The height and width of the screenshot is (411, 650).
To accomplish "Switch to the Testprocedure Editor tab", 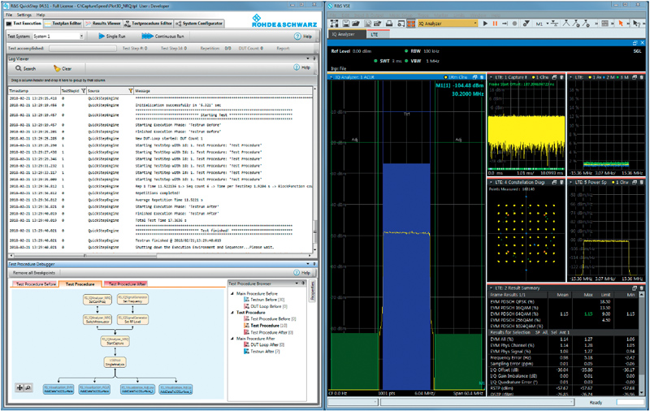I will click(x=148, y=24).
